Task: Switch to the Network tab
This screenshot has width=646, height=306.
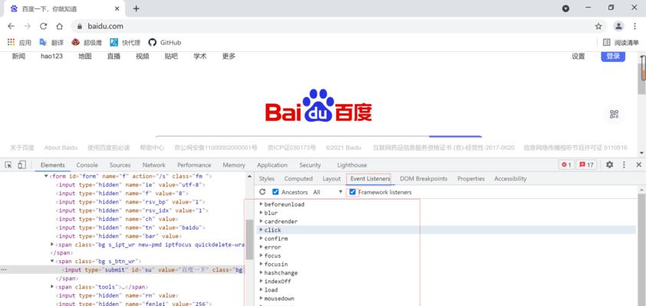Action: click(153, 164)
